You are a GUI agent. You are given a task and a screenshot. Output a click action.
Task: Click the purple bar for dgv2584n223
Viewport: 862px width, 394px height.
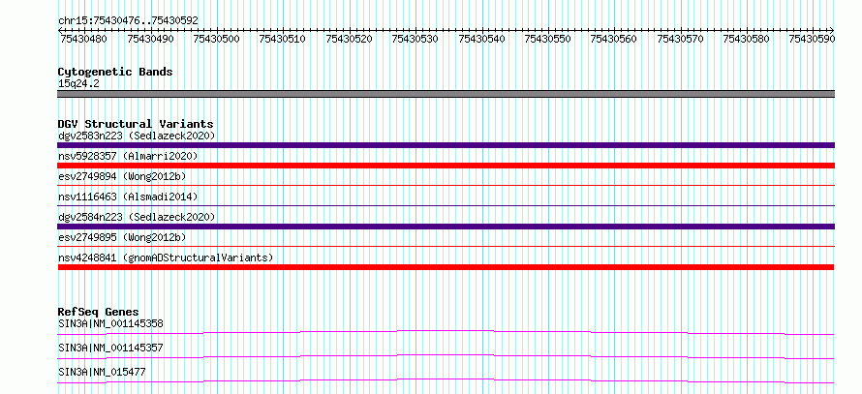446,227
